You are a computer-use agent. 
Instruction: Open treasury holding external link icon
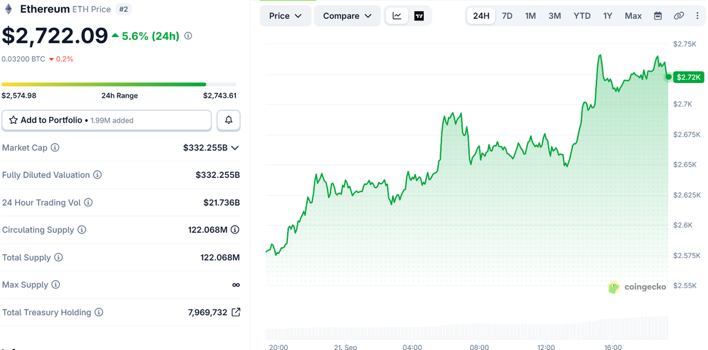pos(235,312)
